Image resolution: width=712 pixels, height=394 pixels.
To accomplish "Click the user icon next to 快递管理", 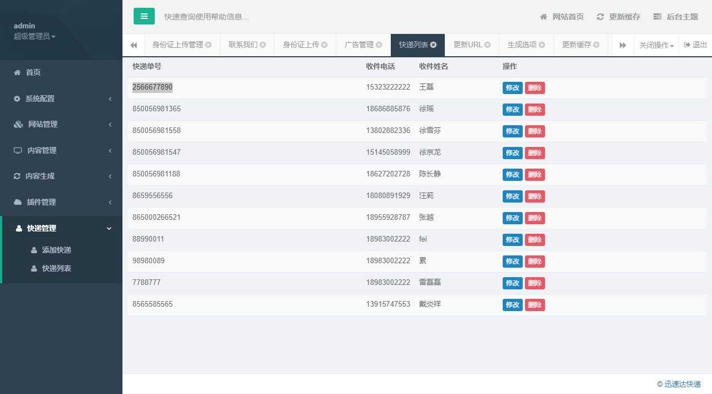I will click(19, 228).
